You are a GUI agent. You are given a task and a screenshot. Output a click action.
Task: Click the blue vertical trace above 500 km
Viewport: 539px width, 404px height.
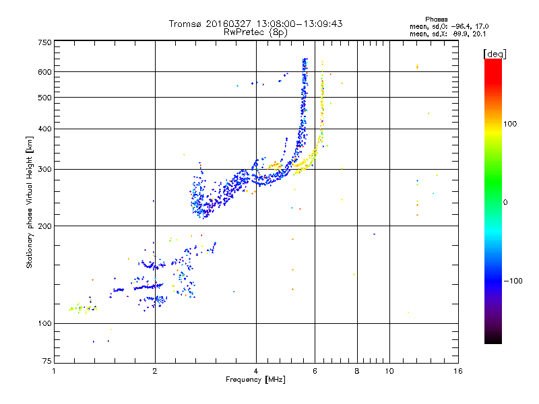[305, 77]
